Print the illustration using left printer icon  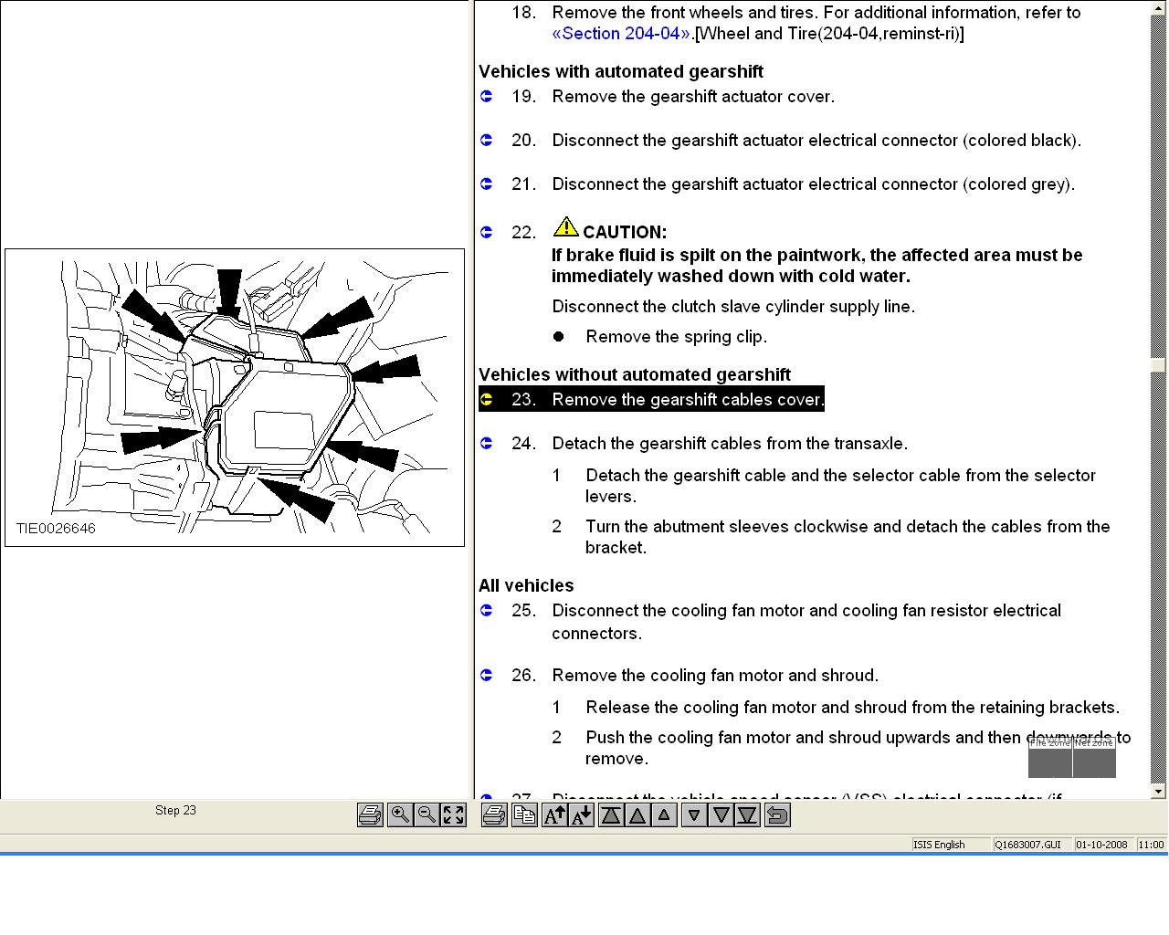pyautogui.click(x=370, y=814)
